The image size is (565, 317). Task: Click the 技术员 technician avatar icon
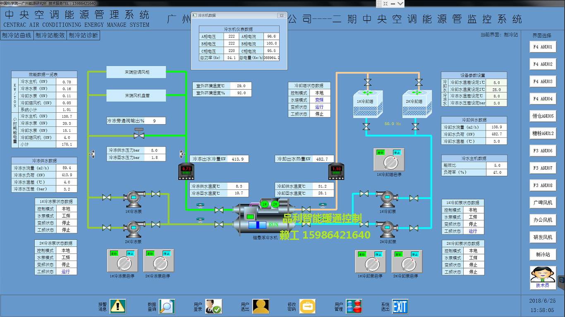pyautogui.click(x=542, y=275)
